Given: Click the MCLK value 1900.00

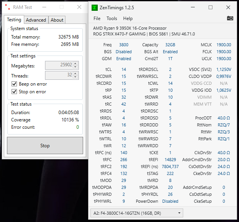Looking at the screenshot, I should pos(224,45).
